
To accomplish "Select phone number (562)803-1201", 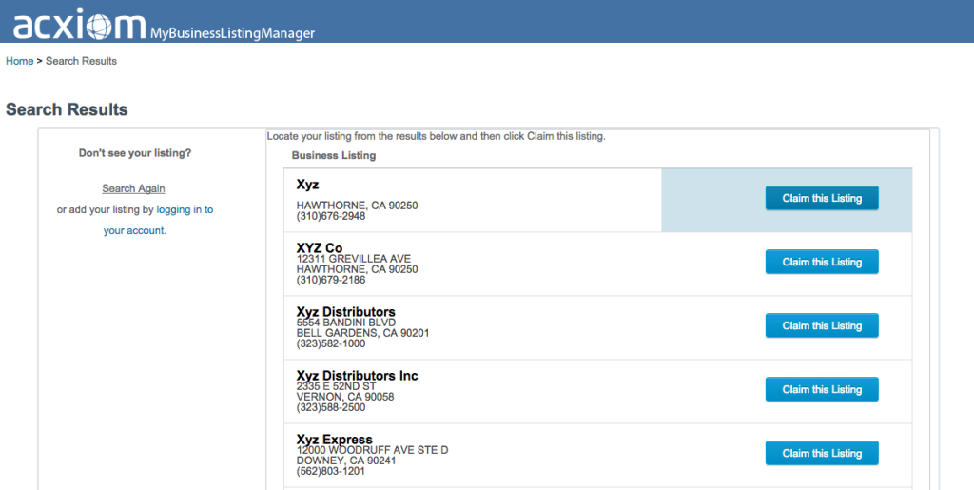I will point(330,471).
